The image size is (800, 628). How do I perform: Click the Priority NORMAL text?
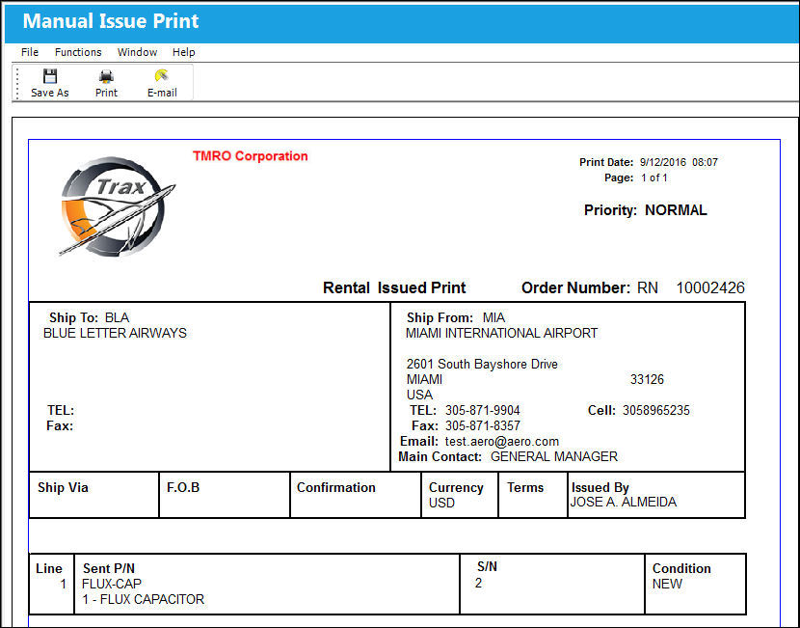[x=646, y=210]
